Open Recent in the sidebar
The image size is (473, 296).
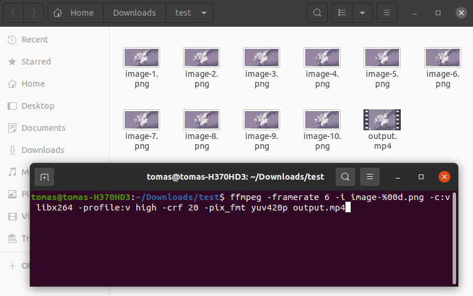click(x=54, y=40)
